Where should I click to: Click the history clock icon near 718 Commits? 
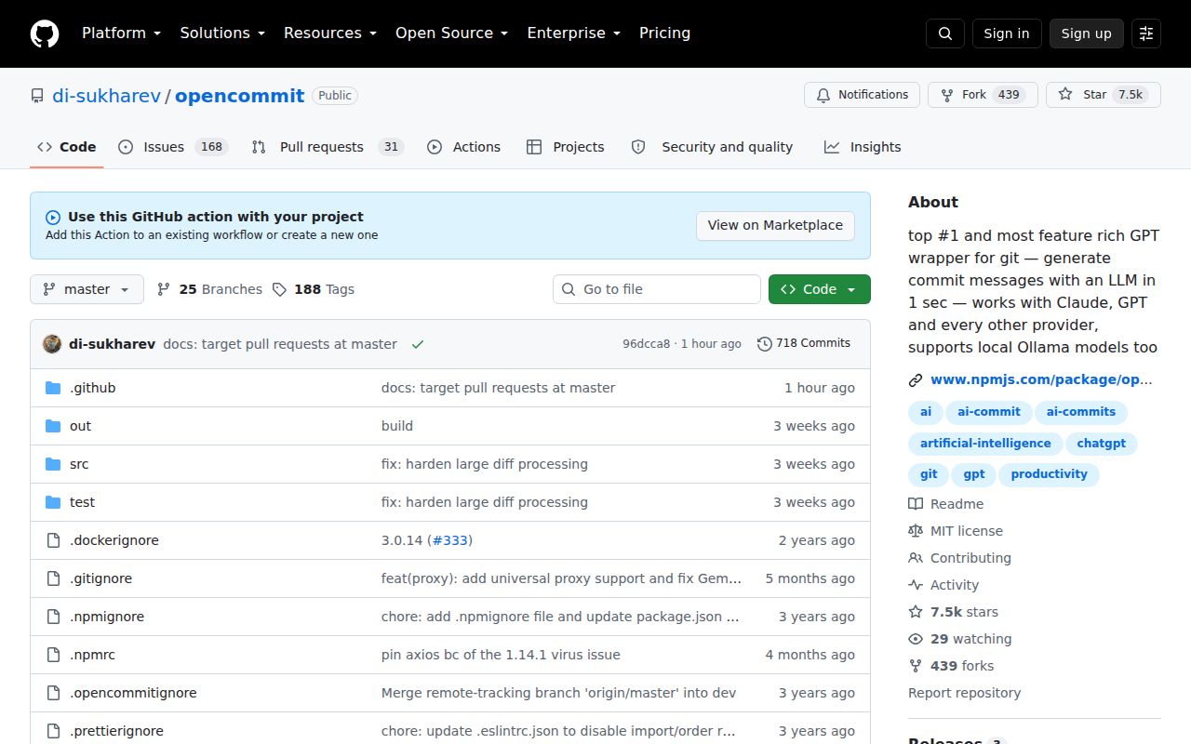(x=765, y=343)
